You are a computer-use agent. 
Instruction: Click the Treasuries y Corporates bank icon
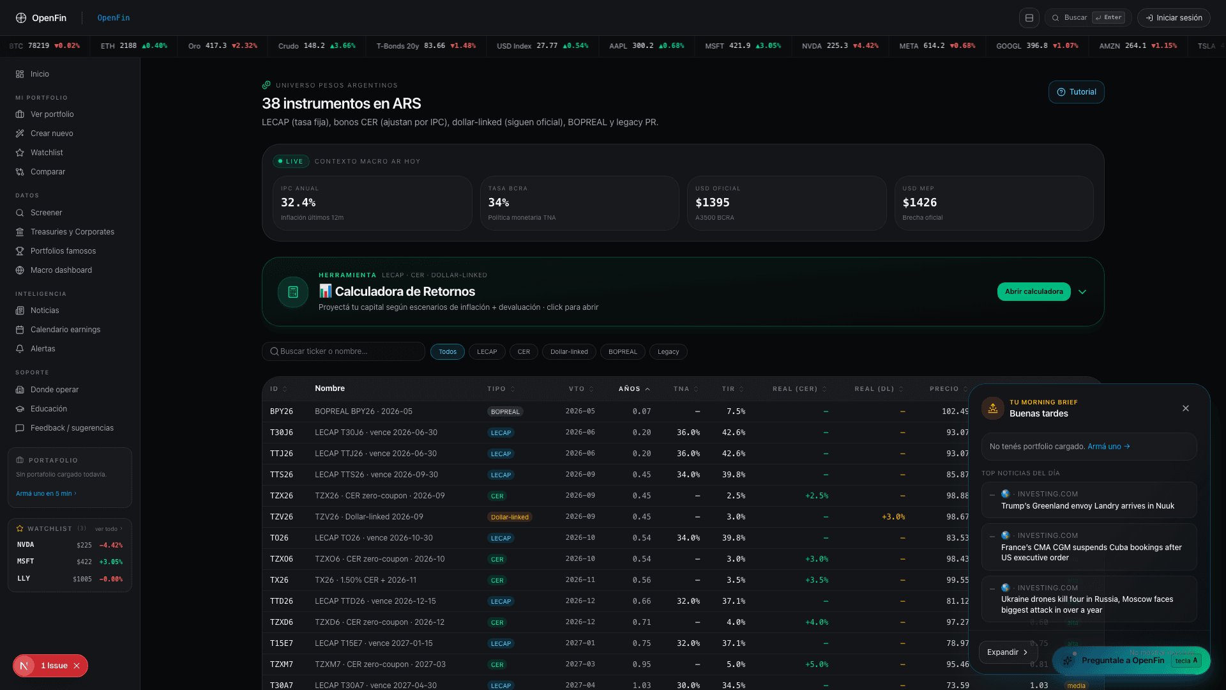20,232
